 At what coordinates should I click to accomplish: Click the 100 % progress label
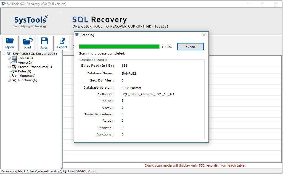pos(166,47)
